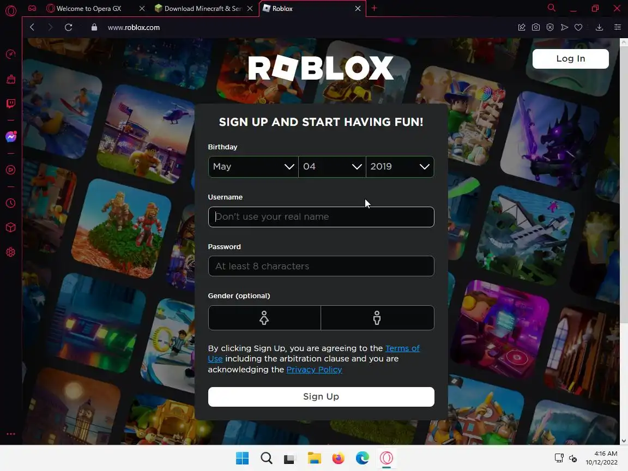This screenshot has height=471, width=628.
Task: Launch Microsoft Edge from taskbar
Action: (363, 458)
